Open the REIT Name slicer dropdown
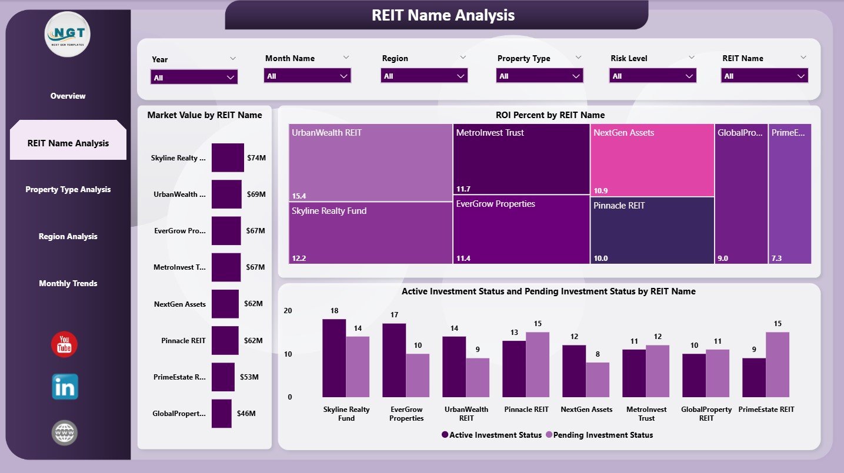Viewport: 844px width, 473px height. [763, 76]
